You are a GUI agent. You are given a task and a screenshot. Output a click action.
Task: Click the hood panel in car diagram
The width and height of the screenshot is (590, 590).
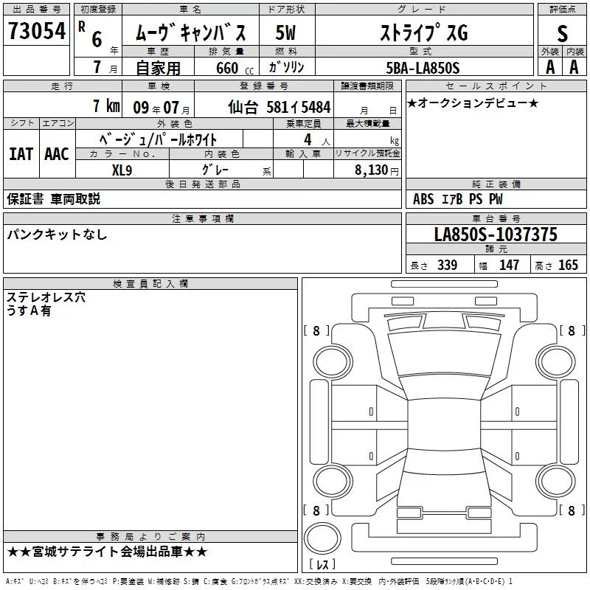click(445, 354)
